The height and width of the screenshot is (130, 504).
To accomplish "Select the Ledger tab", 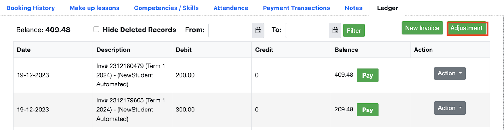I will coord(387,8).
